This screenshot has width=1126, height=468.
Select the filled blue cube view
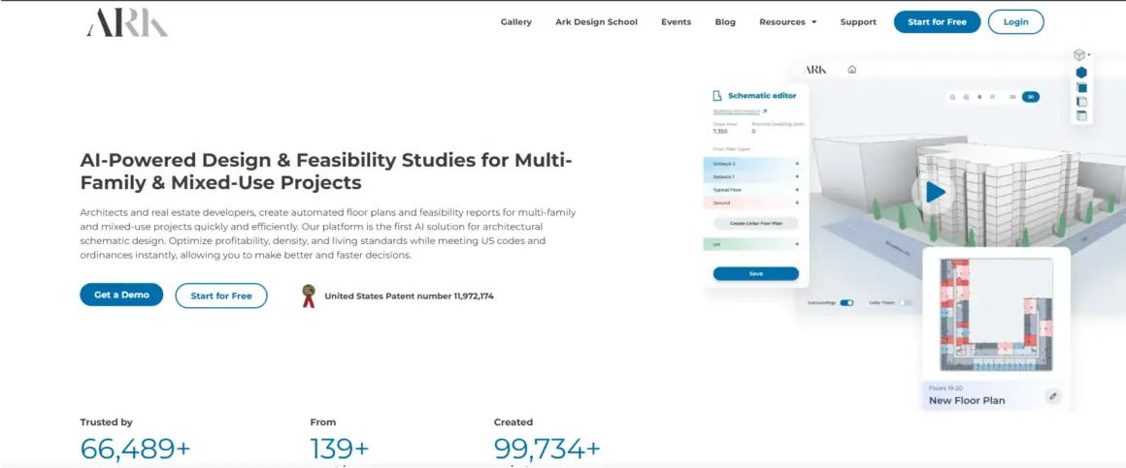click(x=1081, y=87)
